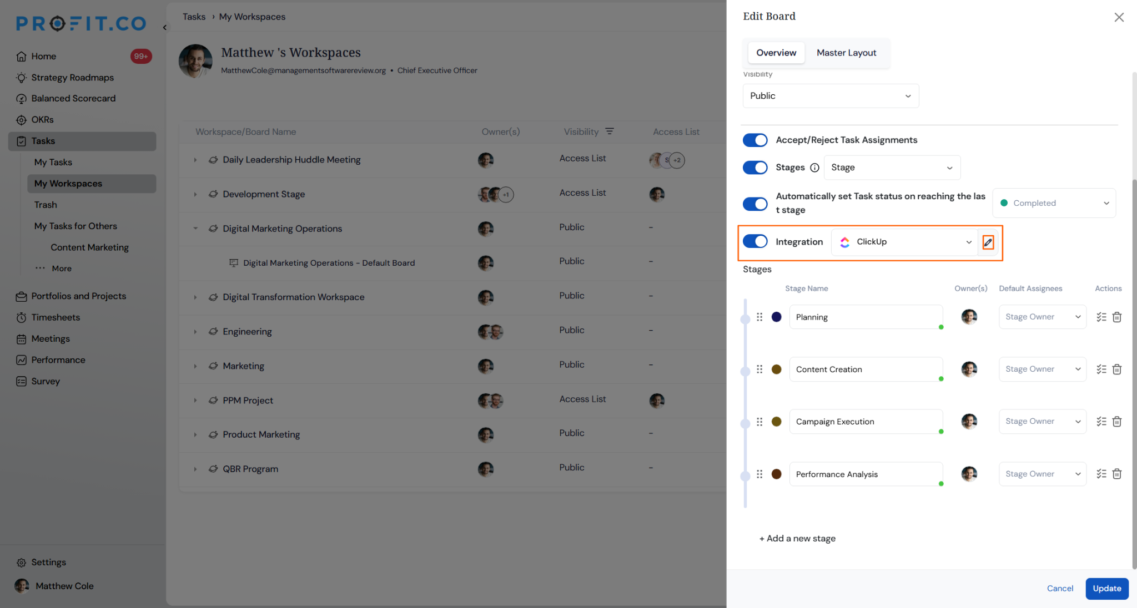Open Stage Owner dropdown for Planning

1042,317
